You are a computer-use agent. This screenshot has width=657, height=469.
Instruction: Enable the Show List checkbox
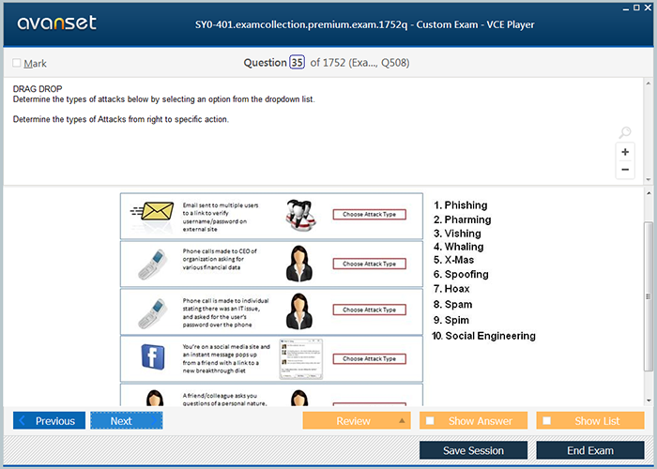(547, 421)
